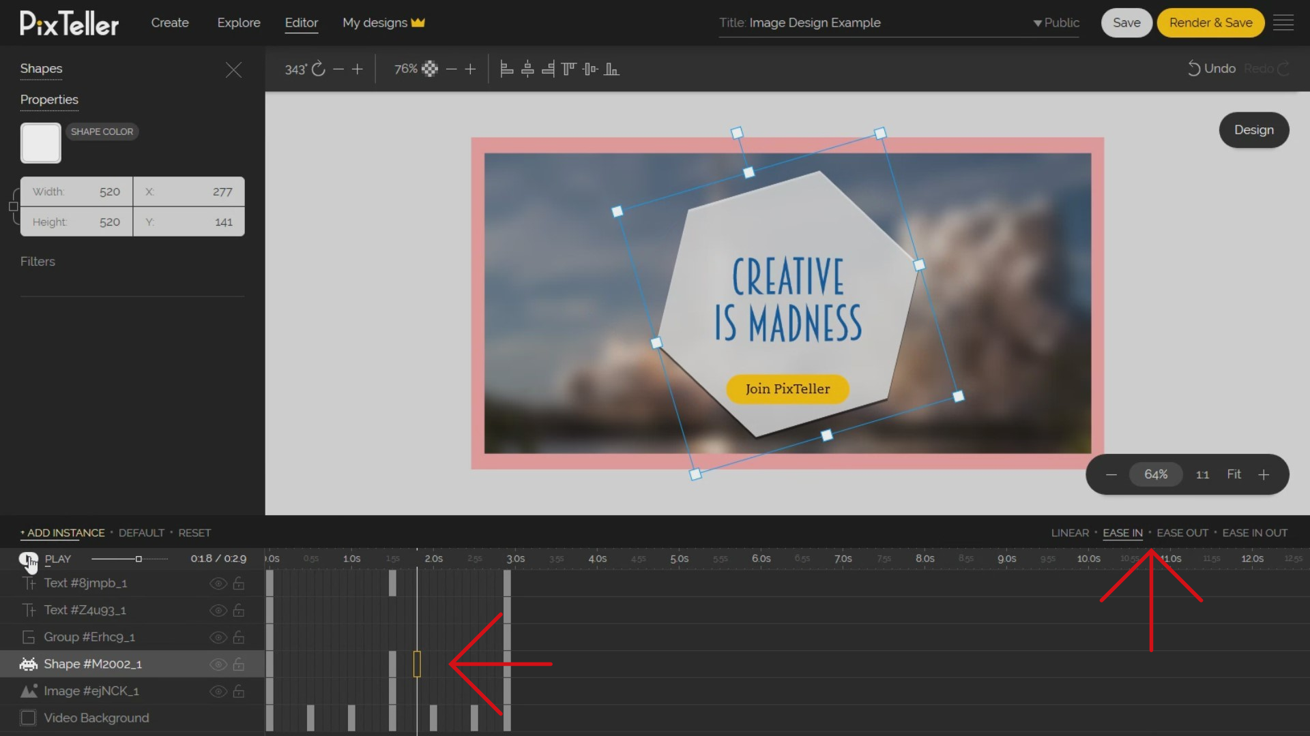Zoom in the canvas
The height and width of the screenshot is (736, 1310).
1264,475
